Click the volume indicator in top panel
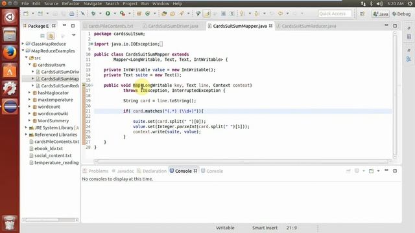Image resolution: width=415 pixels, height=233 pixels. (x=379, y=3)
